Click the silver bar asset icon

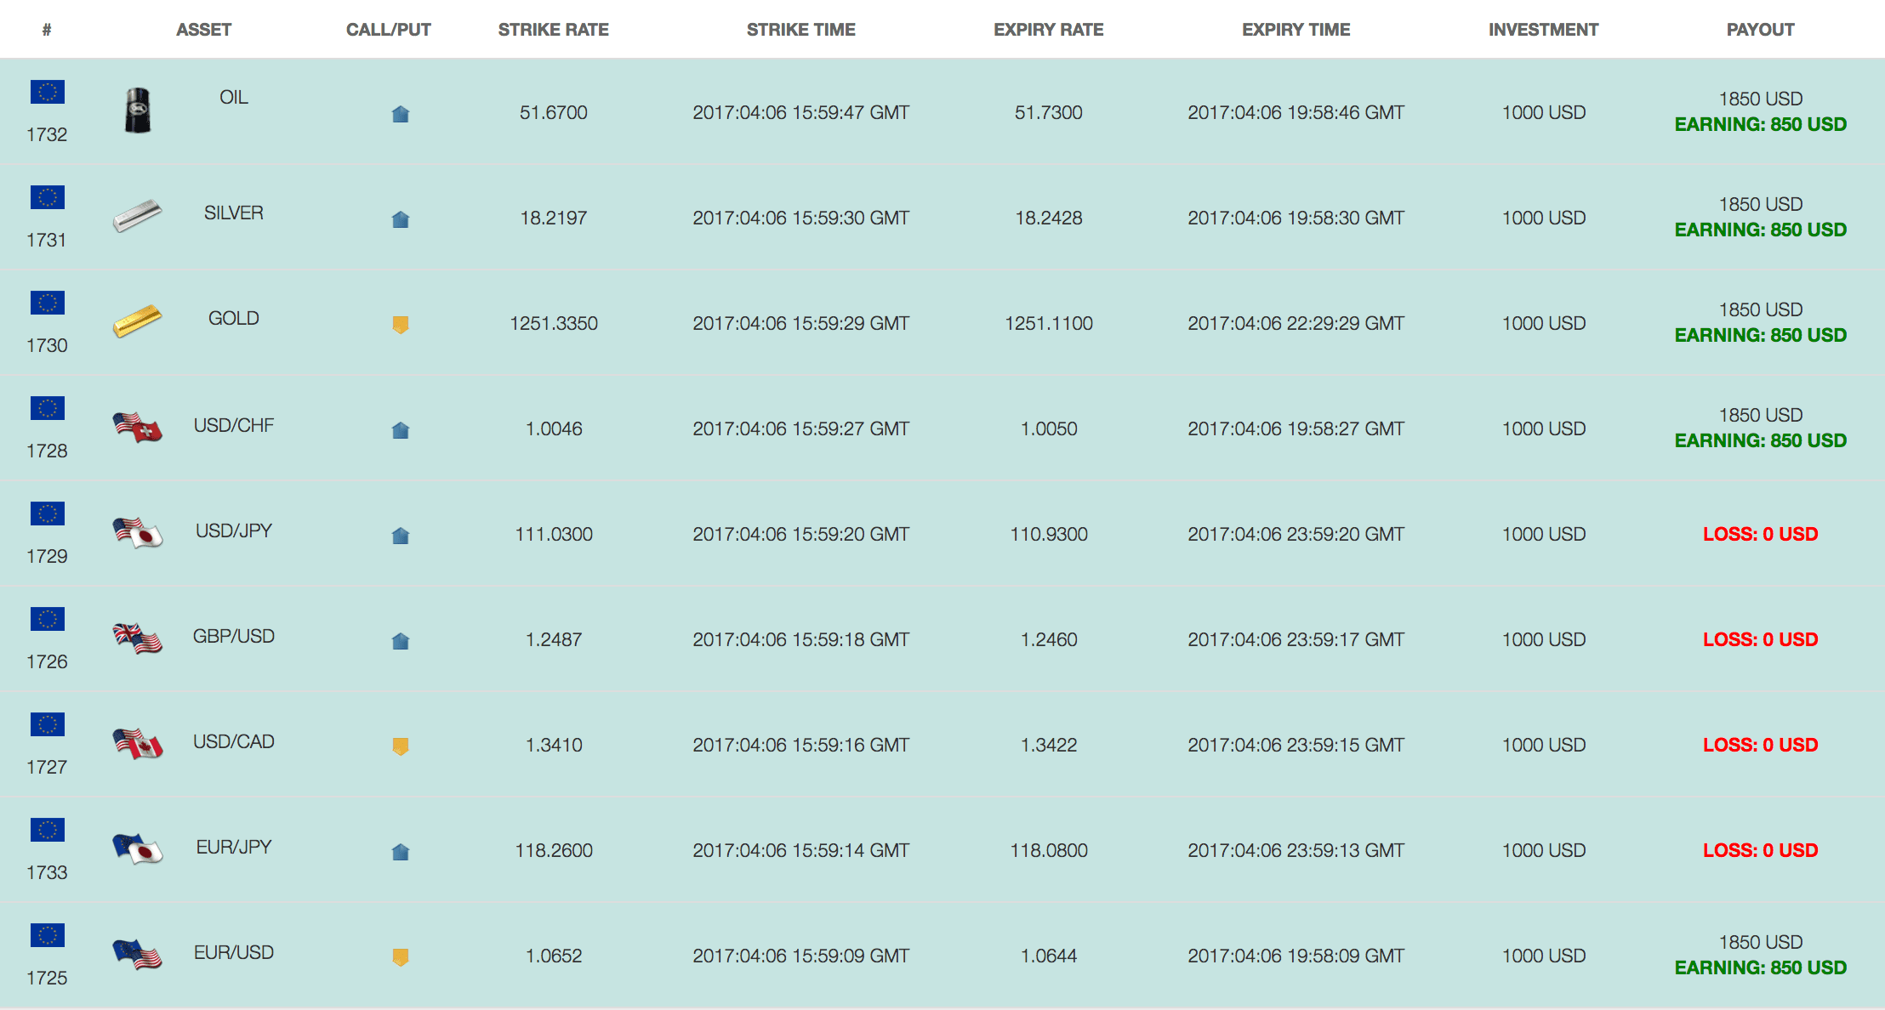(137, 216)
